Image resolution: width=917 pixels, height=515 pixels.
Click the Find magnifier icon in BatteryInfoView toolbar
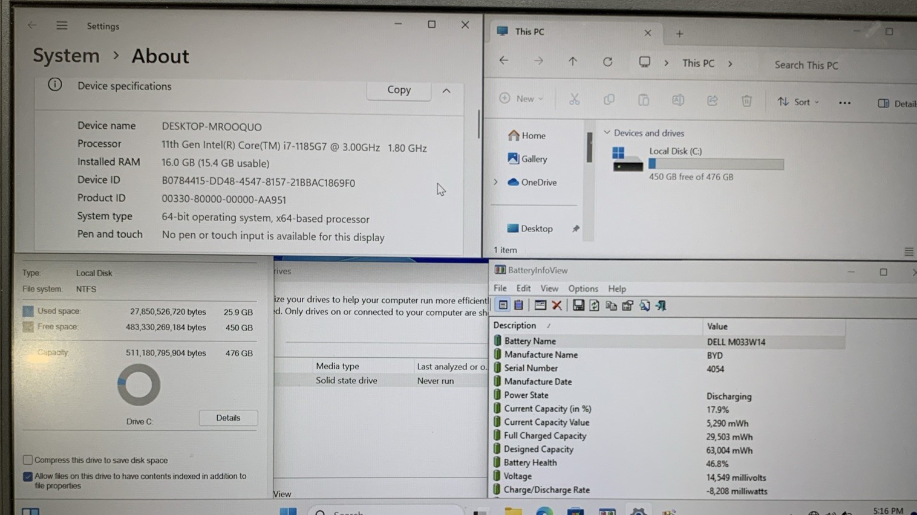[644, 306]
